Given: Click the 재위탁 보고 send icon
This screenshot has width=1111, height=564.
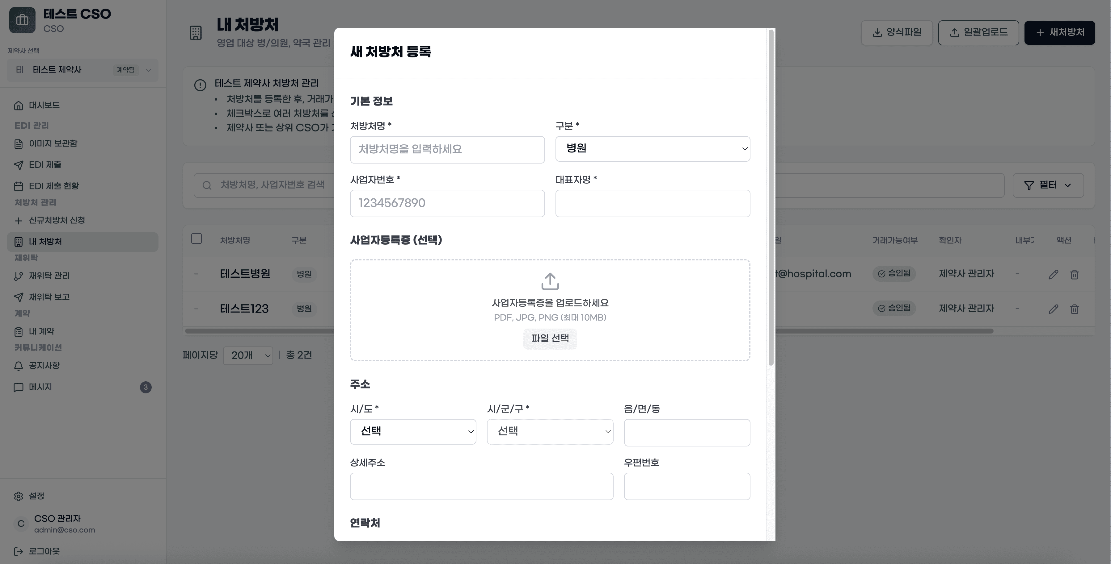Looking at the screenshot, I should coord(18,297).
